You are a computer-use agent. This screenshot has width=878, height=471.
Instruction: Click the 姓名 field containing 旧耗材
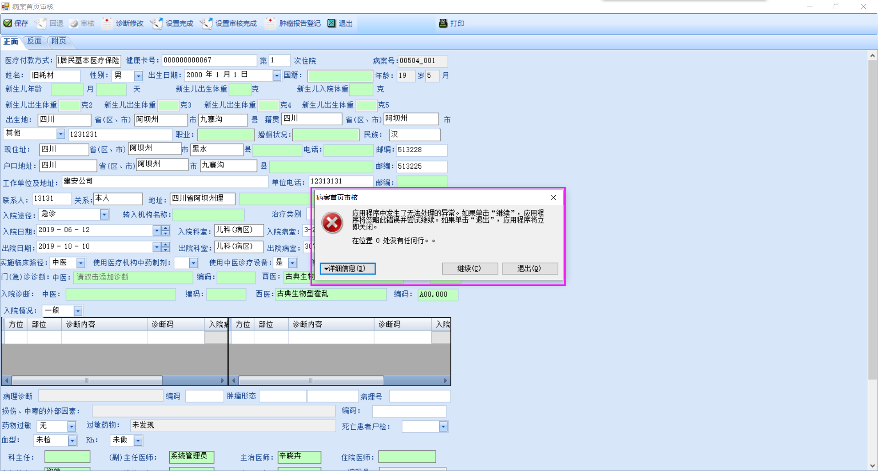coord(55,75)
